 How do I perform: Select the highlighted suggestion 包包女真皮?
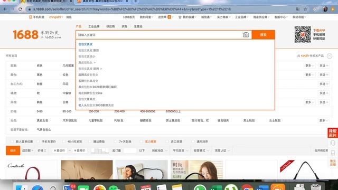tap(86, 44)
